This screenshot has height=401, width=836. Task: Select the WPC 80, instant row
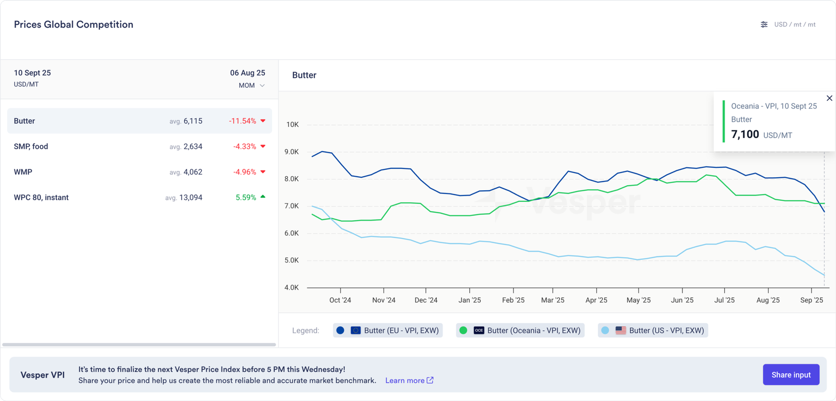[140, 198]
